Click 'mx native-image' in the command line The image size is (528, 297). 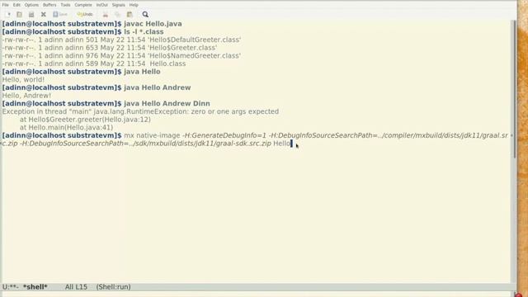[x=152, y=135]
